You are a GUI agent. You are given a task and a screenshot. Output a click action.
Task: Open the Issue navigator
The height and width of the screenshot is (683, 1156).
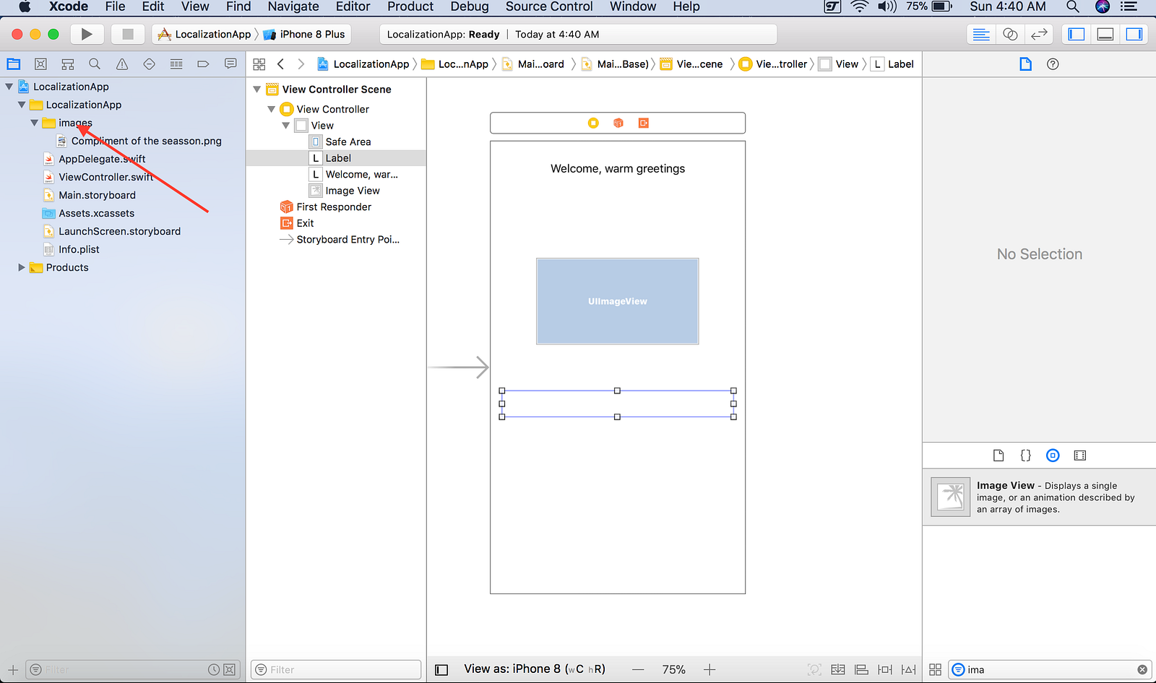point(122,64)
